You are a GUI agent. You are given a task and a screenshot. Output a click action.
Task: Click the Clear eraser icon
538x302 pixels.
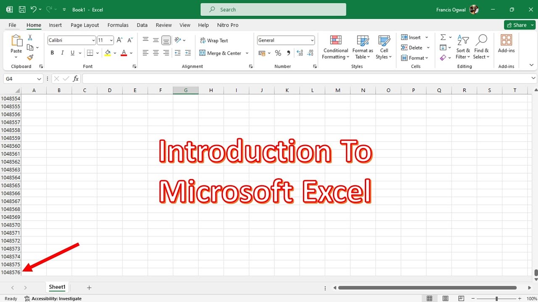[x=443, y=57]
